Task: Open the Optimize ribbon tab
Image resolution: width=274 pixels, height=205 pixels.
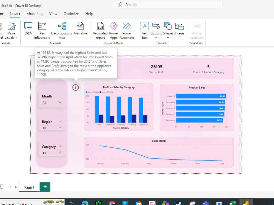Action: point(71,14)
